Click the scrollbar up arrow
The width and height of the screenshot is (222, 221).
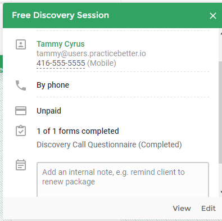pos(221,34)
